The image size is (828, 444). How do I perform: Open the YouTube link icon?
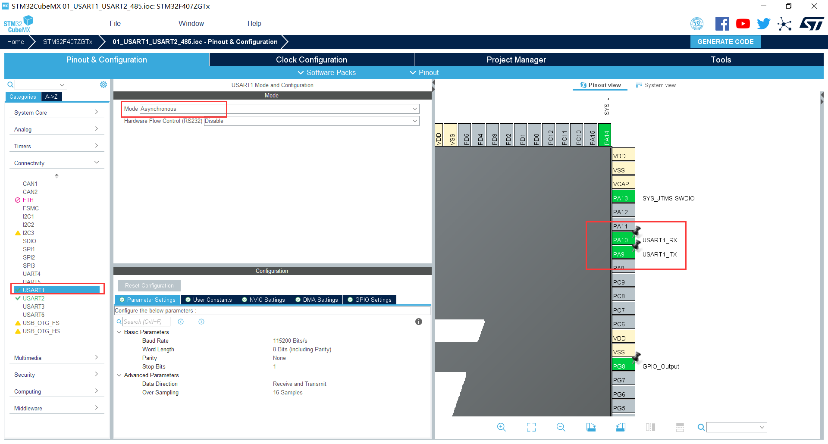(743, 24)
